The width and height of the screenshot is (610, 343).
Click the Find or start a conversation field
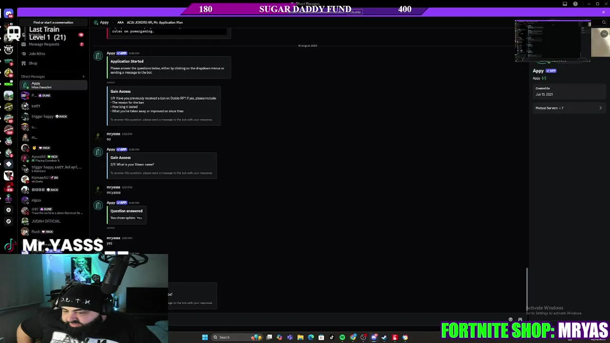pos(53,22)
